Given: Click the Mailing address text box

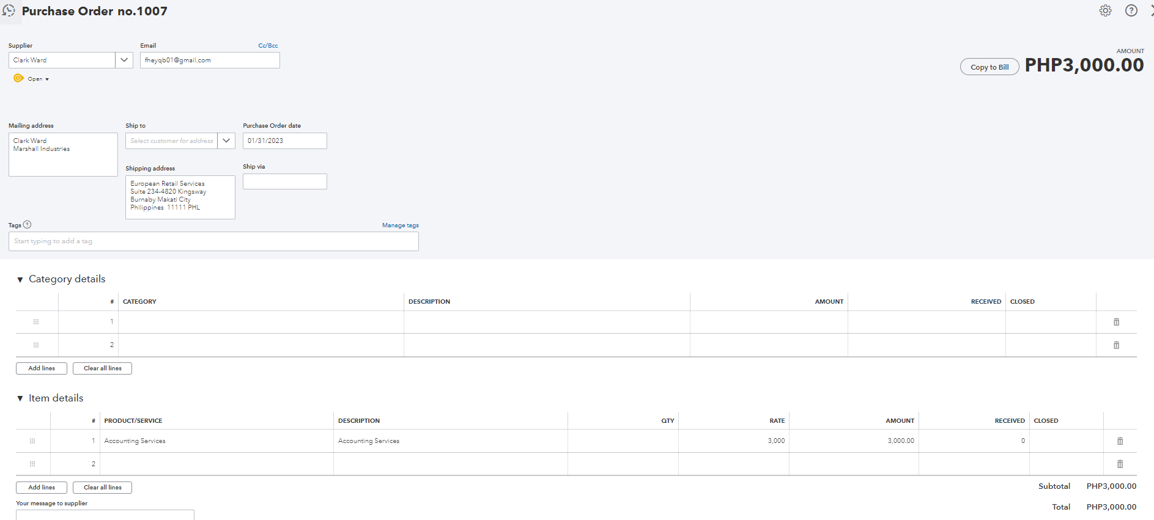Looking at the screenshot, I should point(63,155).
